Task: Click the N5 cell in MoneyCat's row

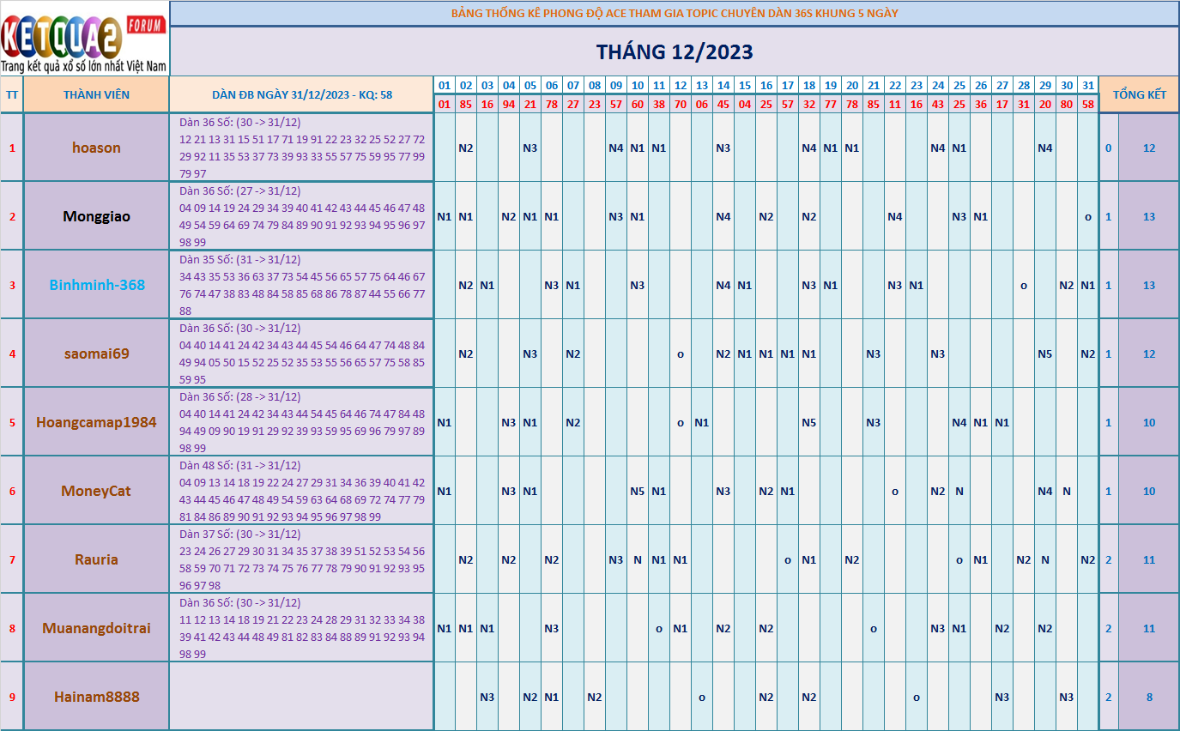Action: [x=637, y=491]
